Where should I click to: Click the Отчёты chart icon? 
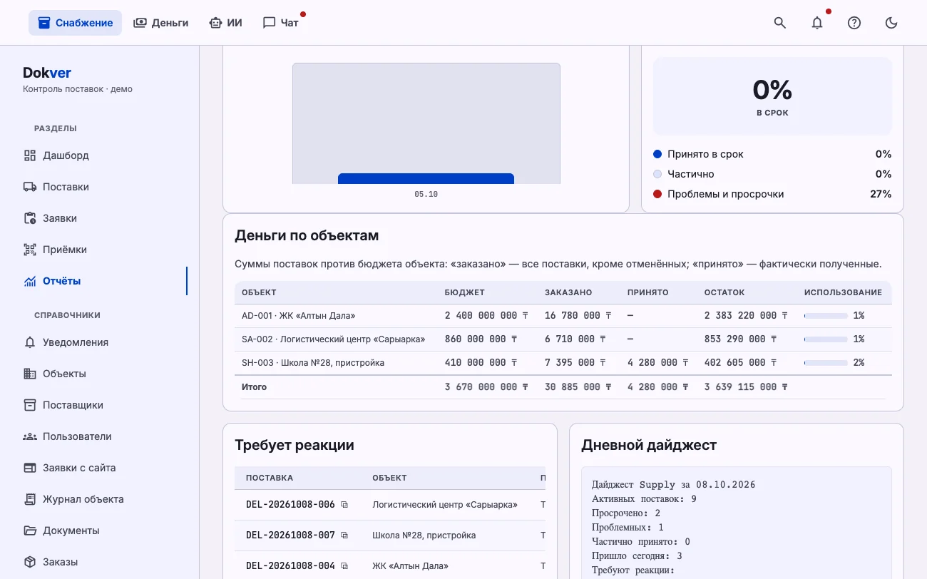click(29, 281)
